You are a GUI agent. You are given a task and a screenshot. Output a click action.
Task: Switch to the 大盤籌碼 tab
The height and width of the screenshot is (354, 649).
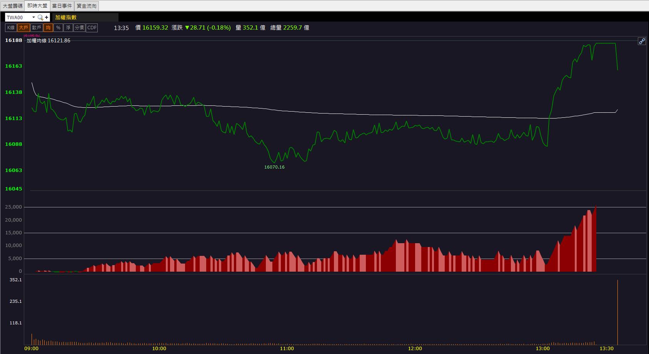[13, 6]
